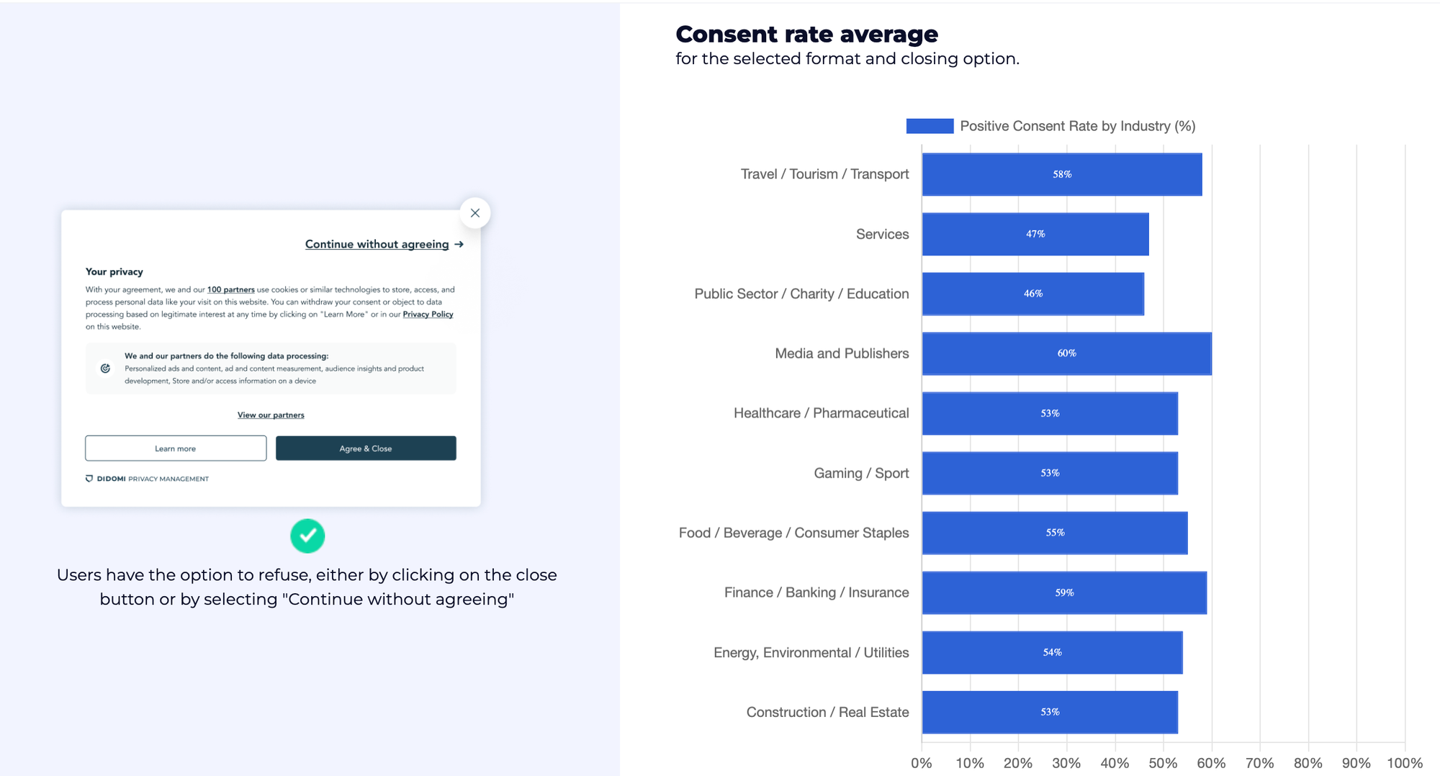Select the Services 47% bar
The image size is (1440, 776).
point(1035,234)
